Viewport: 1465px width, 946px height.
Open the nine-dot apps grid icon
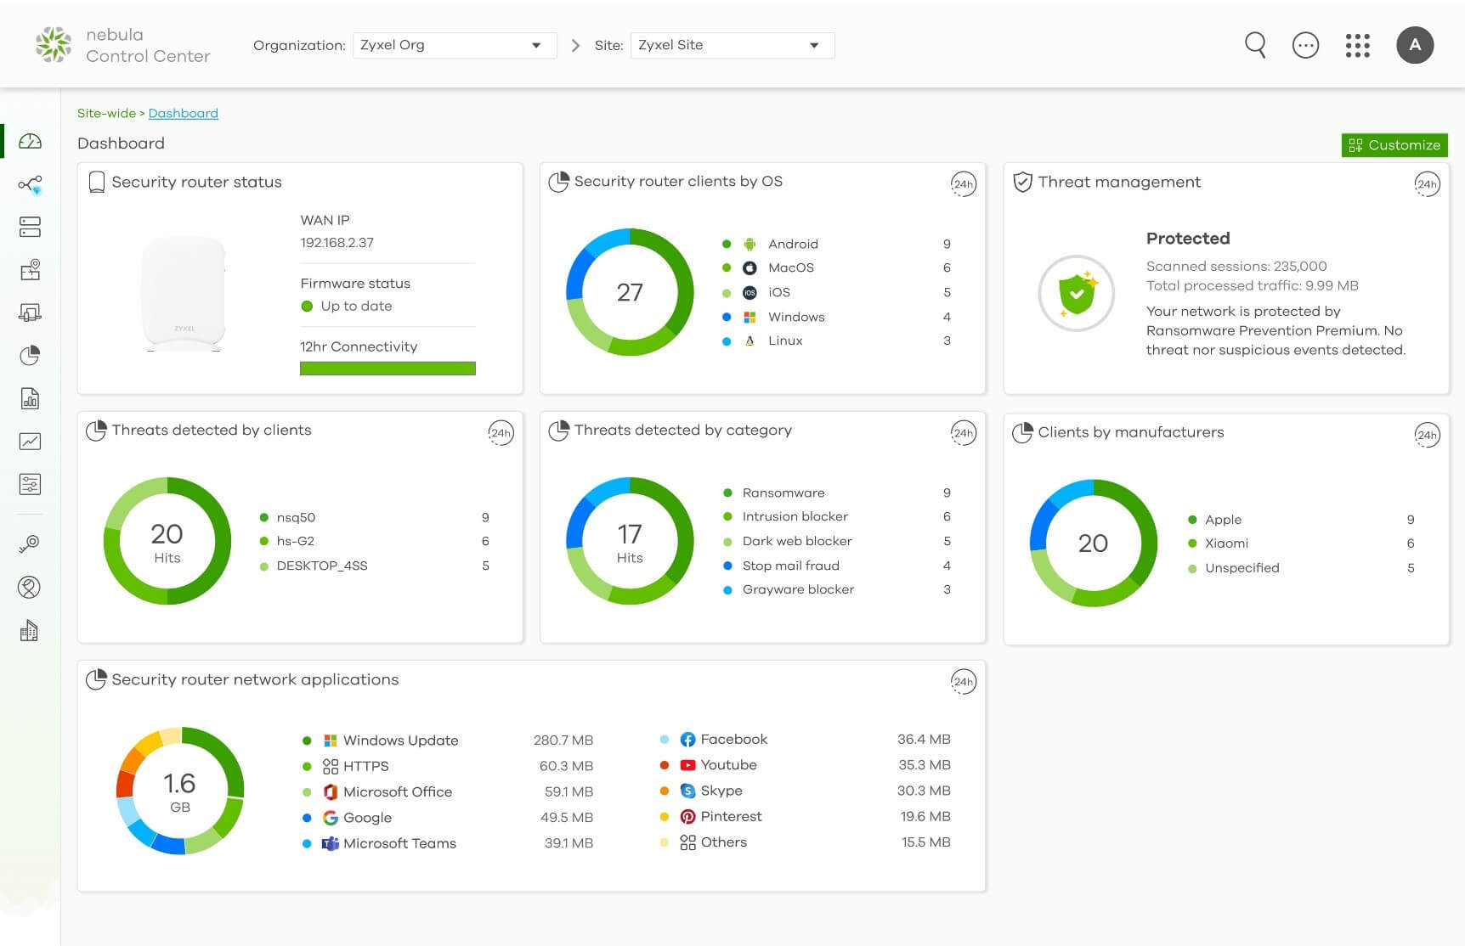[x=1357, y=45]
